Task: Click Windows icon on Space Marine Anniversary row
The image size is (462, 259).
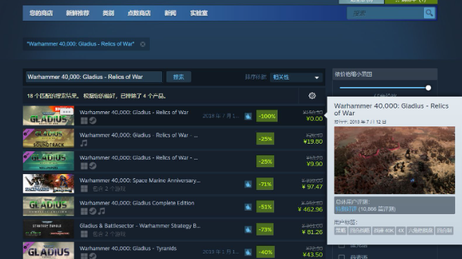Action: 84,189
